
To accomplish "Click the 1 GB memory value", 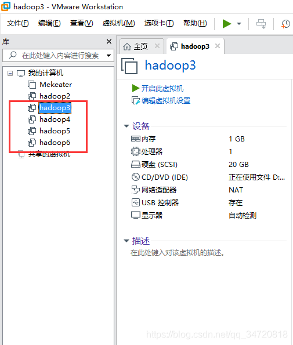I will click(237, 139).
